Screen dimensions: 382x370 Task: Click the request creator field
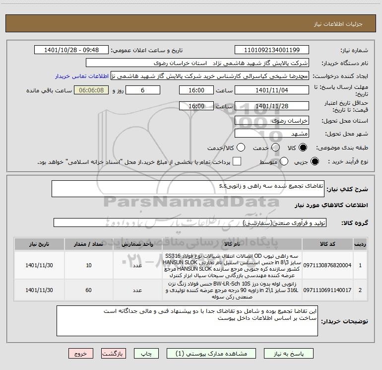click(210, 75)
